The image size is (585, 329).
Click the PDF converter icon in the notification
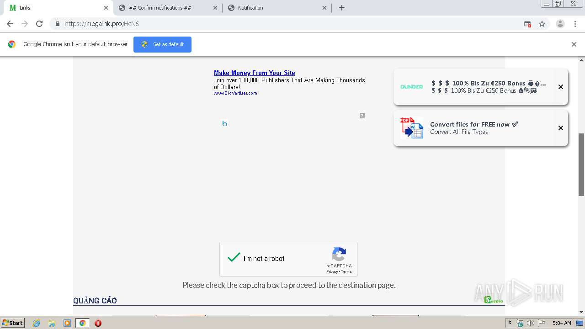412,128
